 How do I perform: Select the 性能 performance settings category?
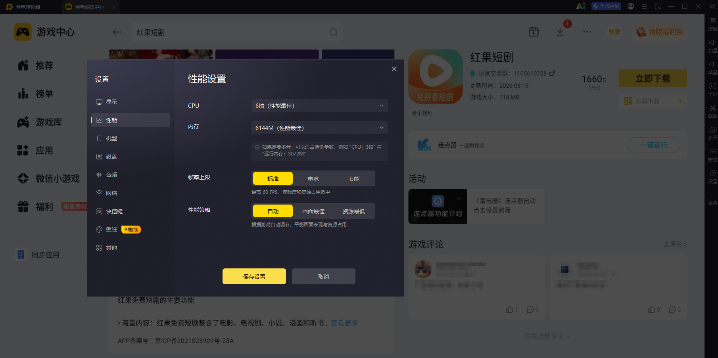point(131,120)
